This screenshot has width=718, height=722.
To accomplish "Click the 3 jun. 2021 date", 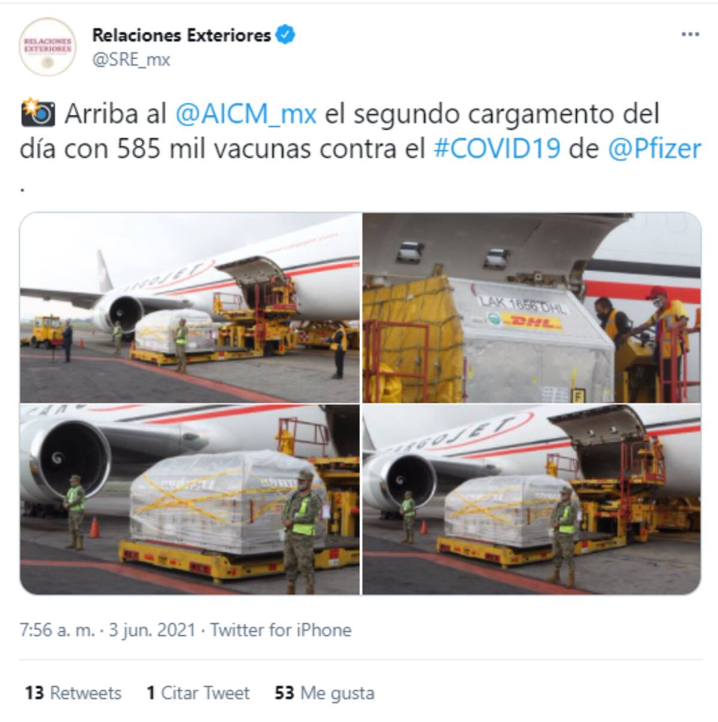I will coord(152,630).
